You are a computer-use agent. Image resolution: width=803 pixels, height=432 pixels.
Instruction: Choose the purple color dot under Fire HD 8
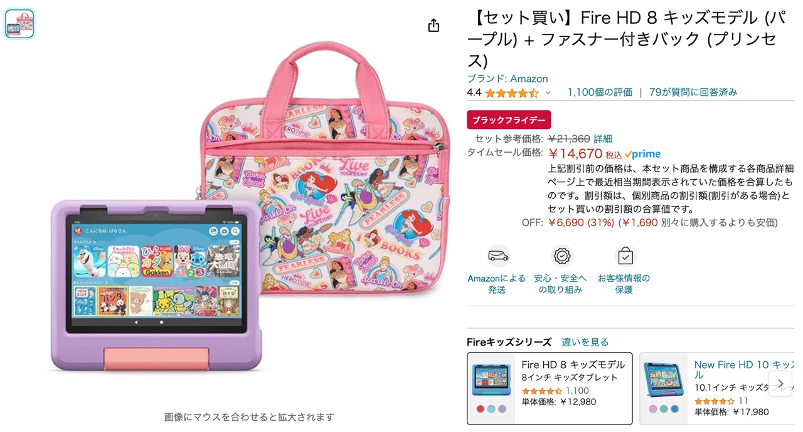[502, 409]
